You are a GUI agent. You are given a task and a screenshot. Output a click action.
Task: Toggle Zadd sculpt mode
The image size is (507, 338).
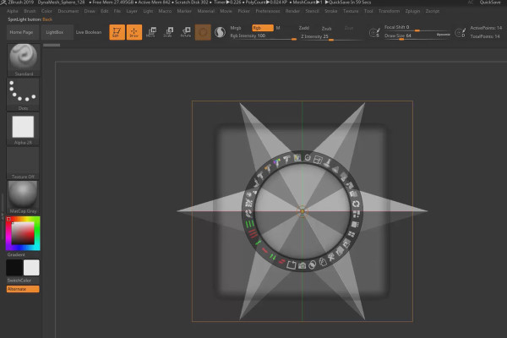(x=304, y=28)
